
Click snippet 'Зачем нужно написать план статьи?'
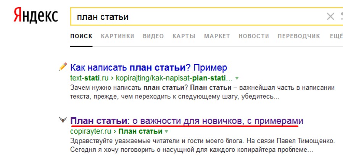129,88
